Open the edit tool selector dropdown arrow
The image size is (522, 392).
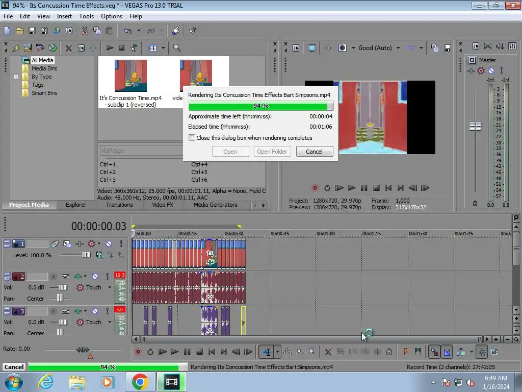coord(277,352)
